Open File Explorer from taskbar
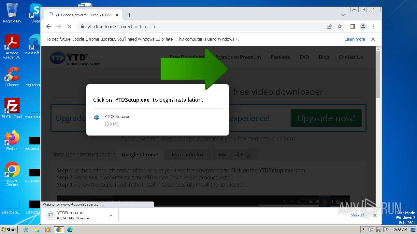Image resolution: width=417 pixels, height=234 pixels. (37, 230)
